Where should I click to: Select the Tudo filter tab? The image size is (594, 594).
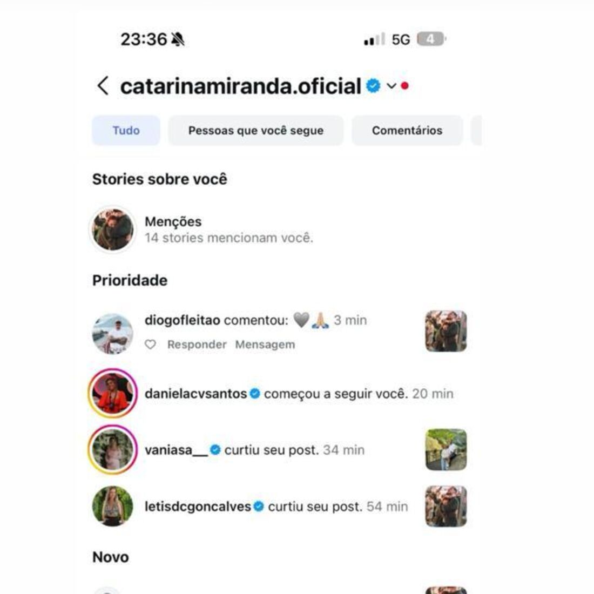pyautogui.click(x=126, y=130)
